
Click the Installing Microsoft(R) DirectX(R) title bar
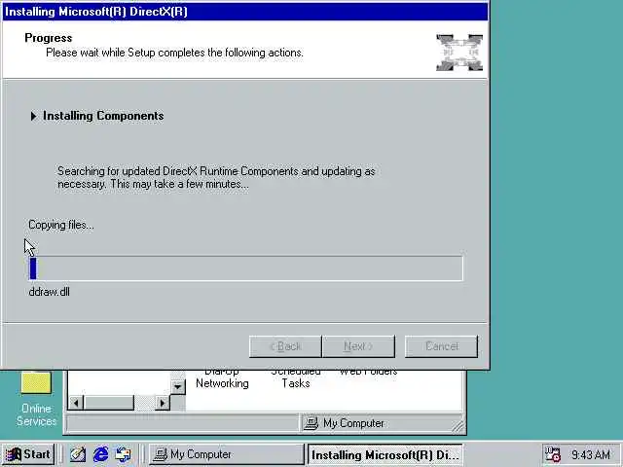pos(245,12)
